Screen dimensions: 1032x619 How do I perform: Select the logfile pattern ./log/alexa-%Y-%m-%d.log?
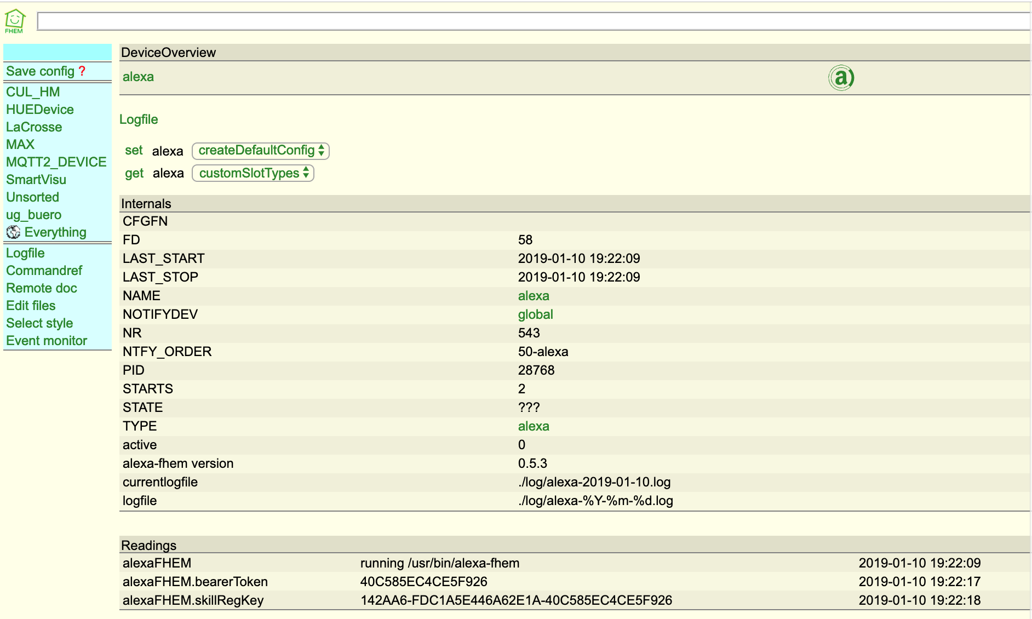[596, 501]
